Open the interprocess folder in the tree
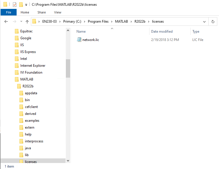Viewport: 219px width, 169px height. pos(34,141)
